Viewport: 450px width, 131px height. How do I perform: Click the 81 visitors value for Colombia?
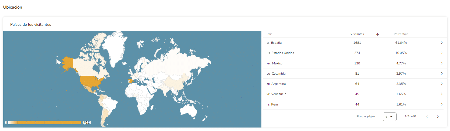357,74
